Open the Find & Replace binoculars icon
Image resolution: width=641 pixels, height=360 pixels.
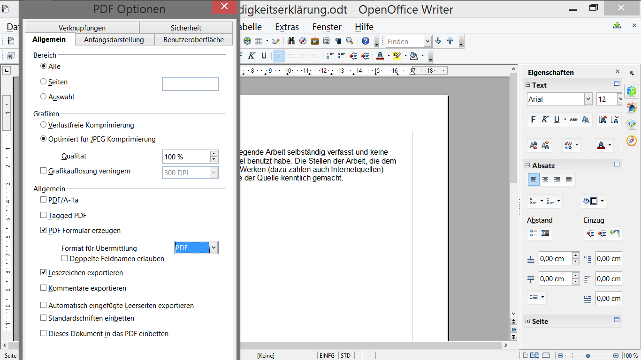(291, 41)
